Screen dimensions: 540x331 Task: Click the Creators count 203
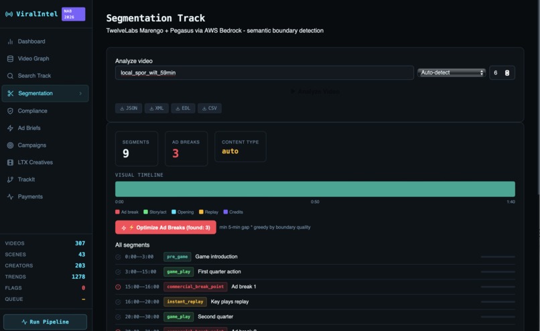tap(80, 266)
